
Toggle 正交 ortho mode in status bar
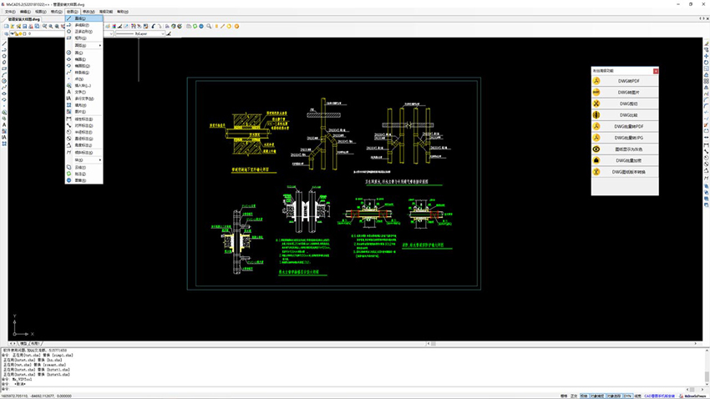click(x=574, y=396)
